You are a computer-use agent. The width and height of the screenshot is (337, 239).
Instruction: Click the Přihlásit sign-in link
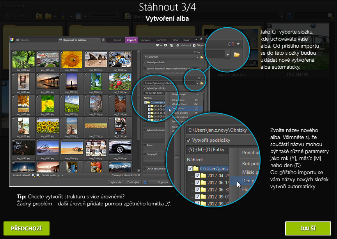click(x=117, y=40)
